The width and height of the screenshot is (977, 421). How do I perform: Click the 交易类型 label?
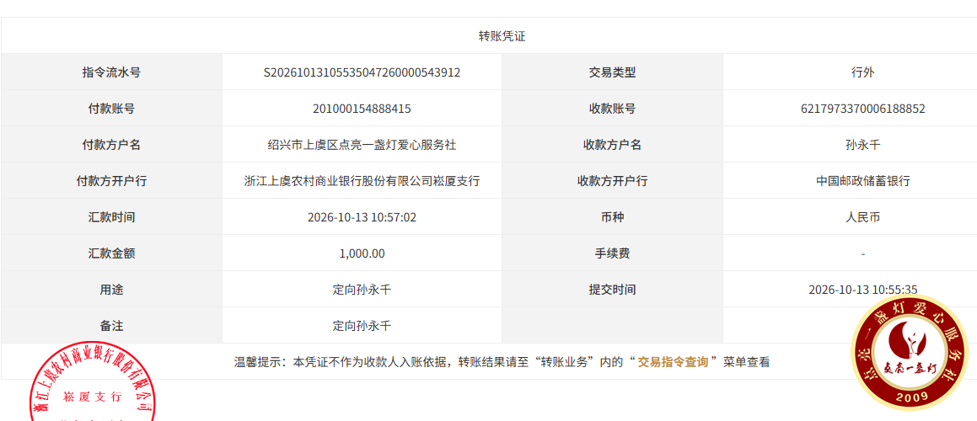point(613,72)
